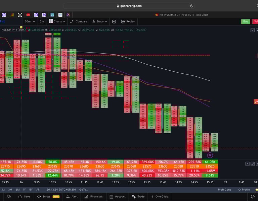The height and width of the screenshot is (201, 258).
Task: Toggle the OI Profile overlay
Action: tap(244, 190)
